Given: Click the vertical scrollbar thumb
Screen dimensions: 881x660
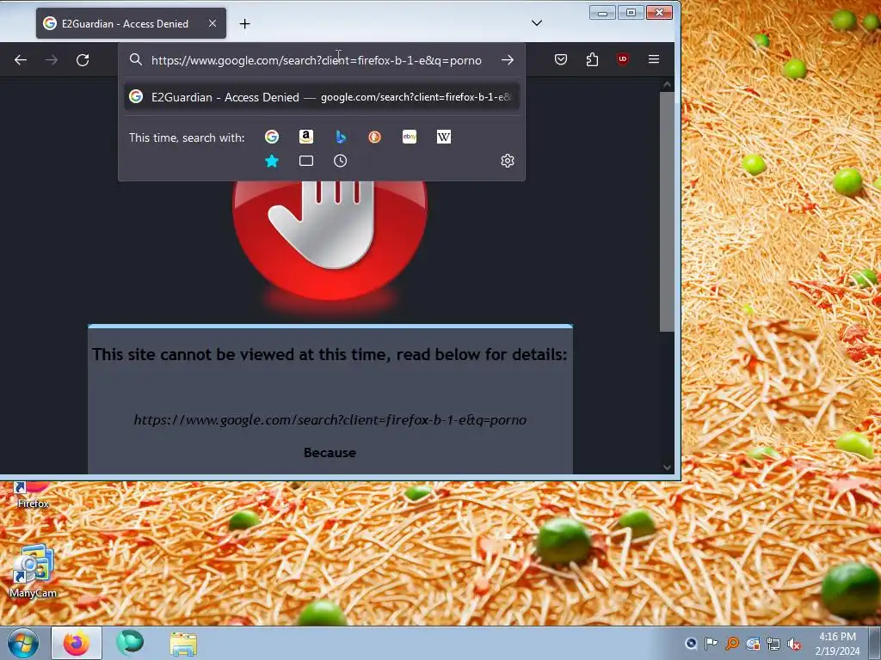Looking at the screenshot, I should coord(667,212).
